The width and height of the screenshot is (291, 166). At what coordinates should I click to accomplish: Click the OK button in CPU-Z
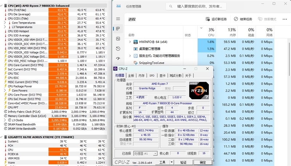203,162
